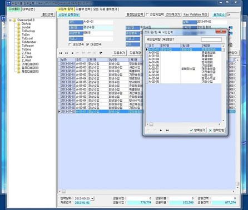Open the 입력날짜 date dropdown
The image size is (248, 210).
(92, 198)
